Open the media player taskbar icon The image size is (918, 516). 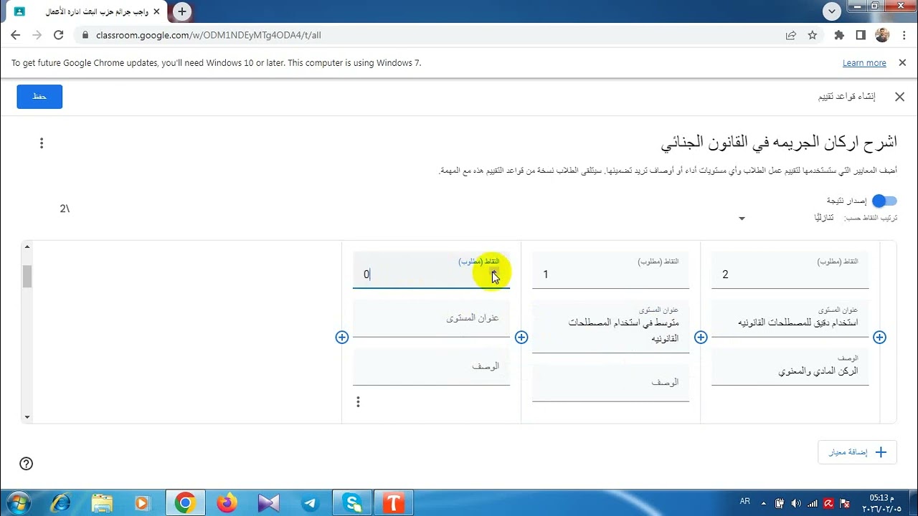143,503
